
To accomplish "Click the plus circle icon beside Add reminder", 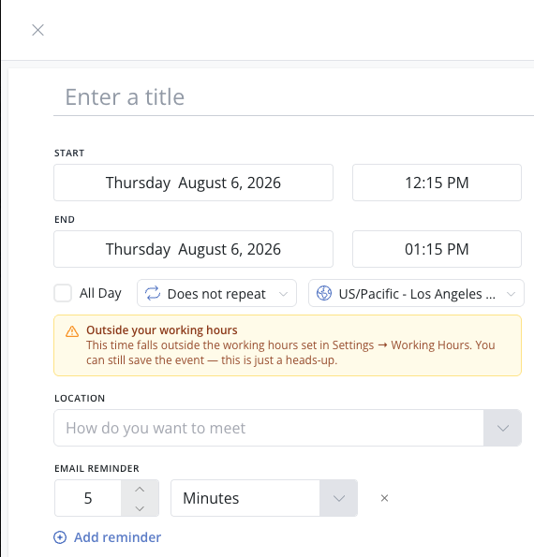I will click(60, 537).
